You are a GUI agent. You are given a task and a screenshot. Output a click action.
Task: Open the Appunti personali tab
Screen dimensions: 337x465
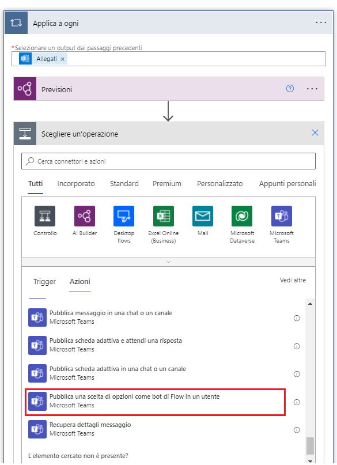tap(287, 184)
